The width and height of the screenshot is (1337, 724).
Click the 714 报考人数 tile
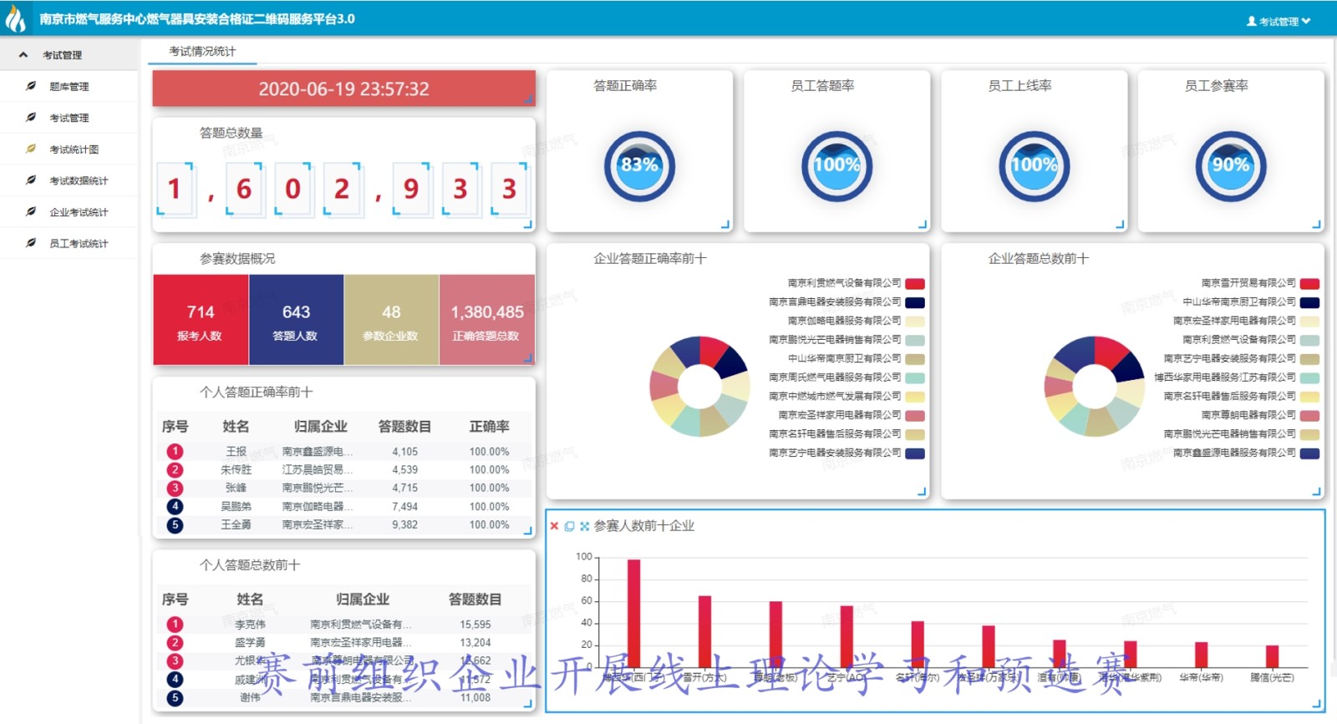tap(201, 320)
